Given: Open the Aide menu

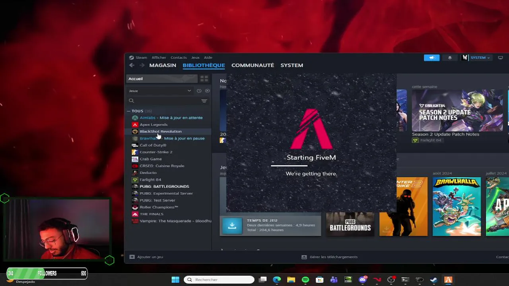Looking at the screenshot, I should [x=208, y=58].
